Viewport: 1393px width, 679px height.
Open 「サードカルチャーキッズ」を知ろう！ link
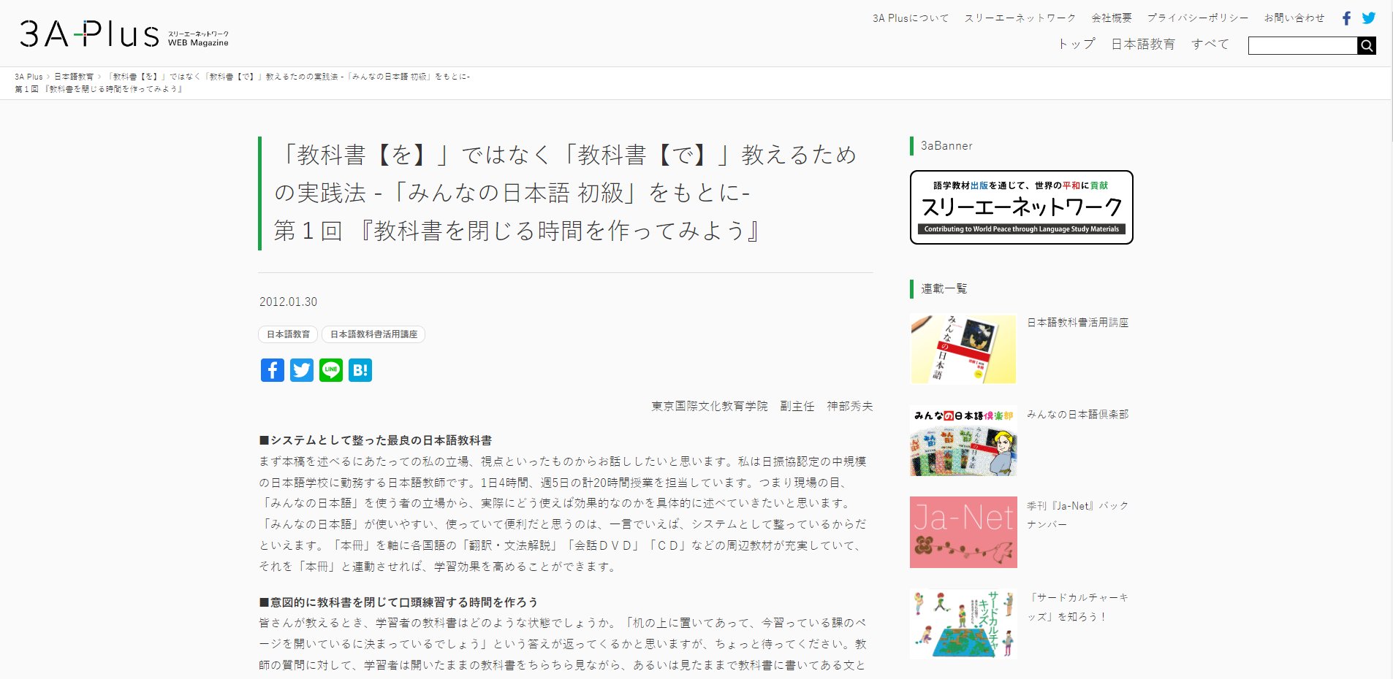click(1078, 607)
